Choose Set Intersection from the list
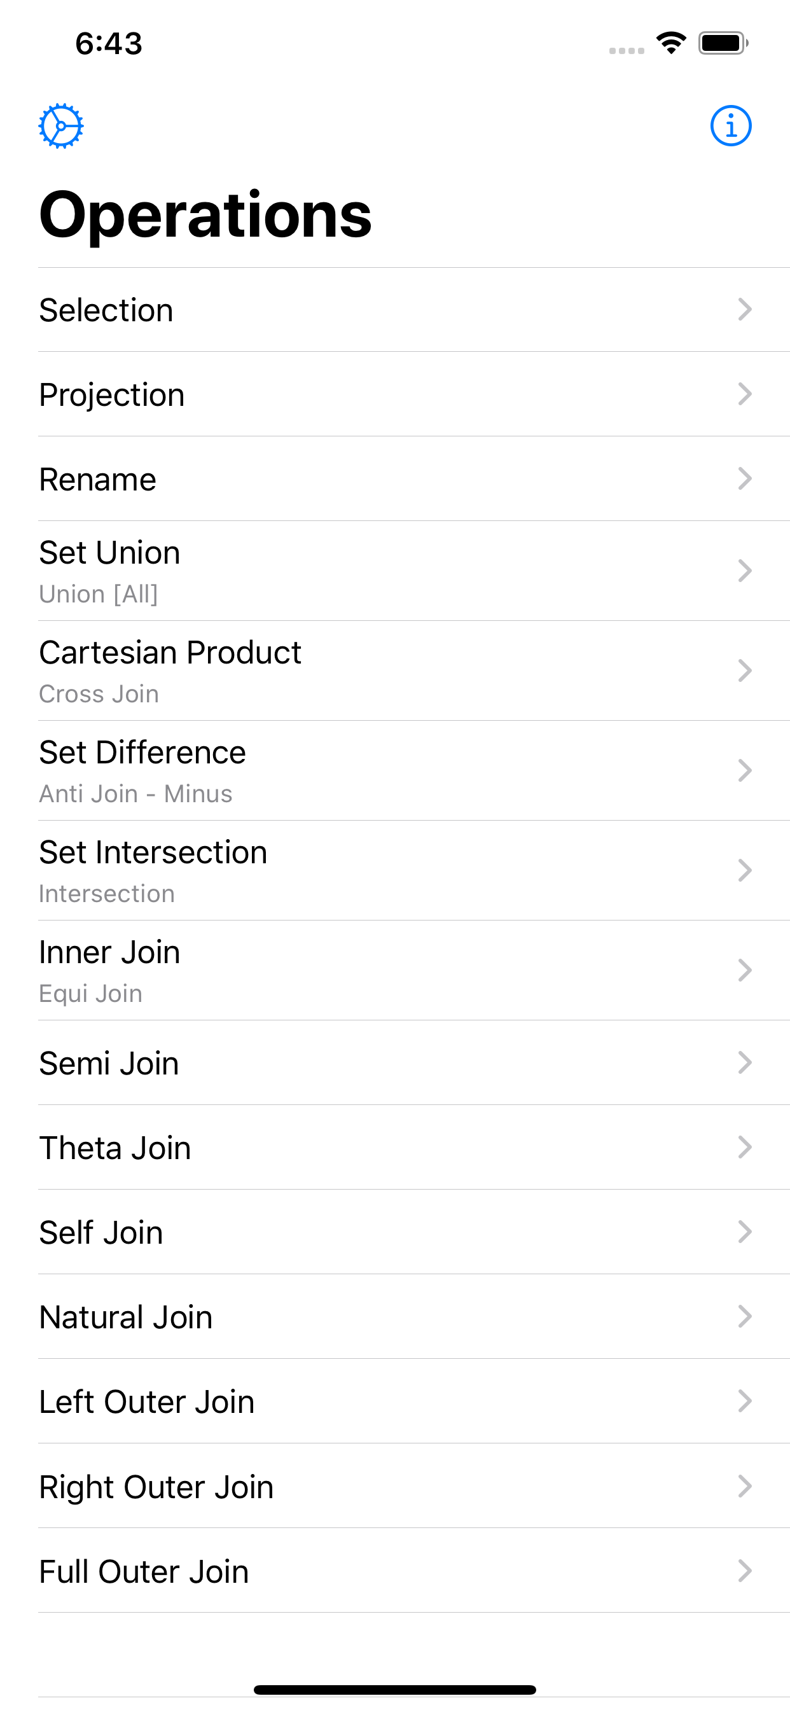The width and height of the screenshot is (790, 1710). pos(395,870)
